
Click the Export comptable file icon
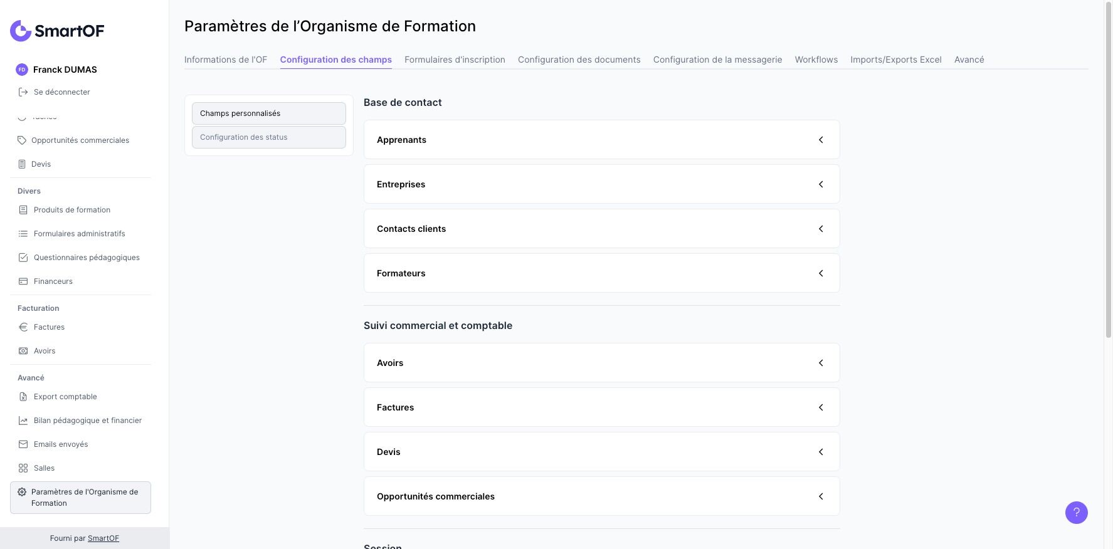pos(23,397)
